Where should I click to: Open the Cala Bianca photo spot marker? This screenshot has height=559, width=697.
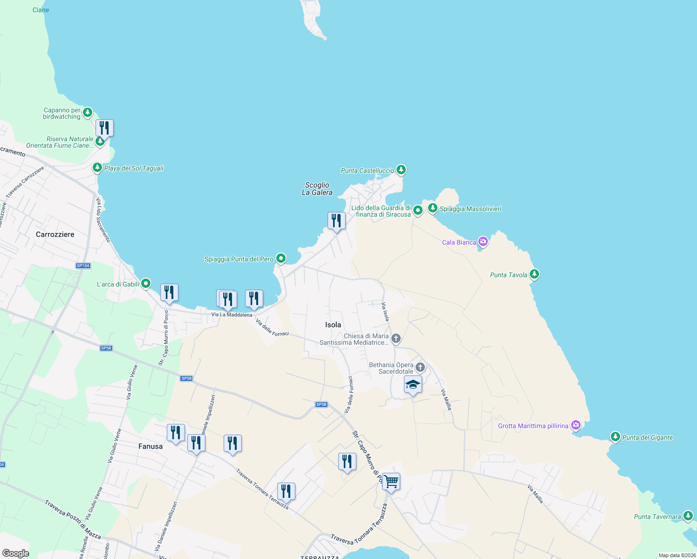pos(483,242)
